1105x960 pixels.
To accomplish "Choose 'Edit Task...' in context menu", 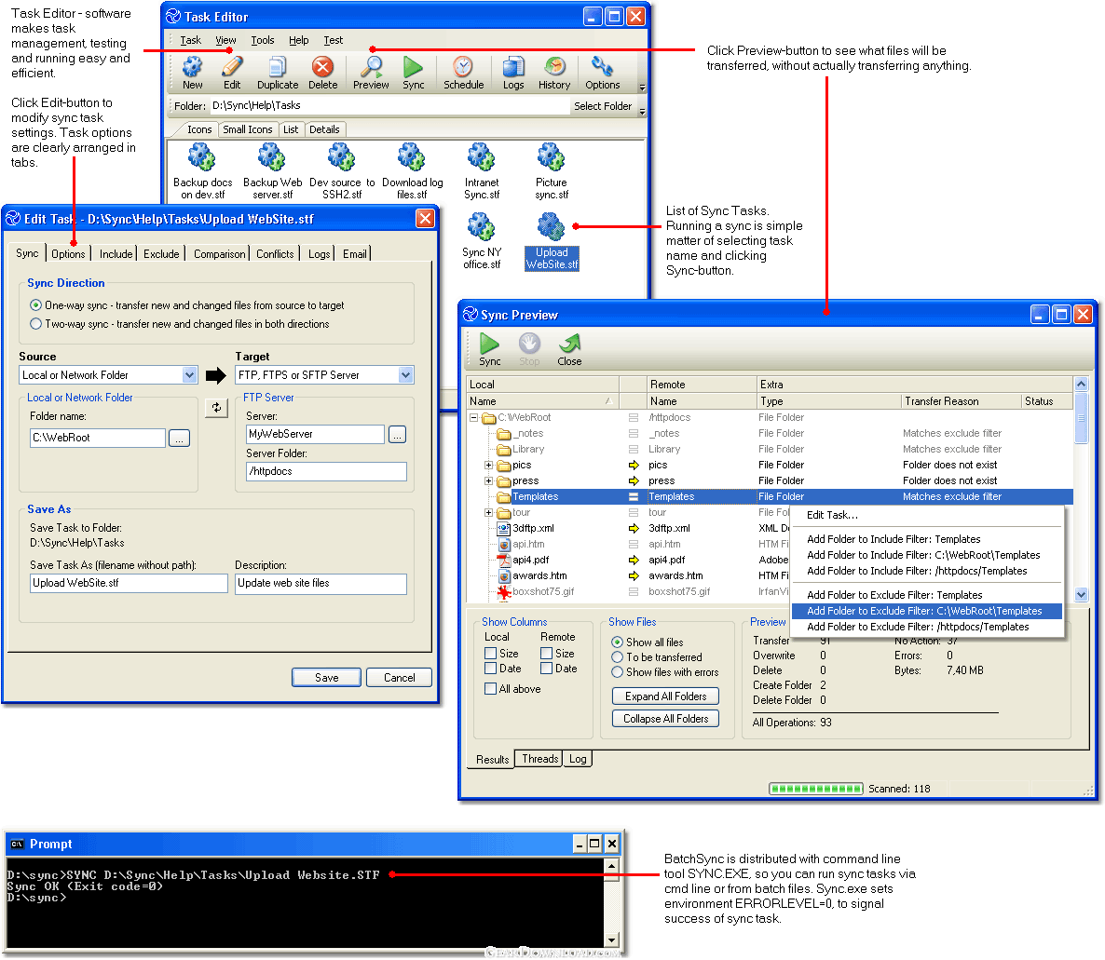I will pyautogui.click(x=832, y=515).
